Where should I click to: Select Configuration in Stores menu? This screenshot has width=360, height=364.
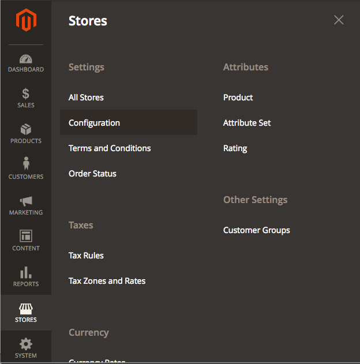[x=94, y=123]
